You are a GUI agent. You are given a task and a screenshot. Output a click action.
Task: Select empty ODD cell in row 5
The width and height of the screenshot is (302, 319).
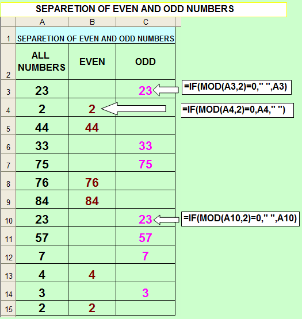tap(146, 126)
